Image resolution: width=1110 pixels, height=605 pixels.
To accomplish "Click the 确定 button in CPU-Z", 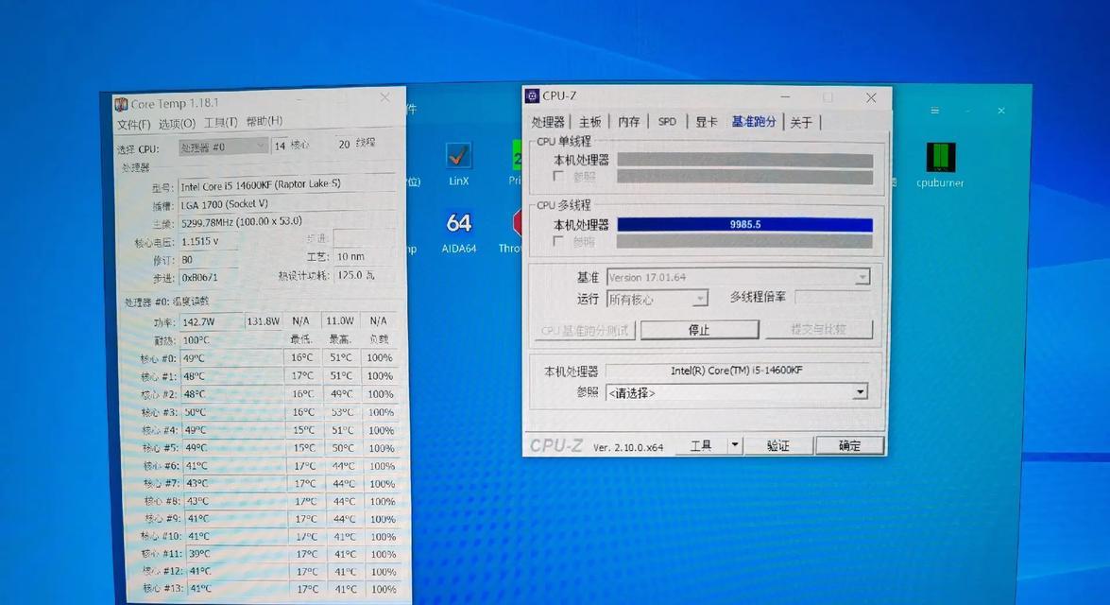I will [849, 445].
